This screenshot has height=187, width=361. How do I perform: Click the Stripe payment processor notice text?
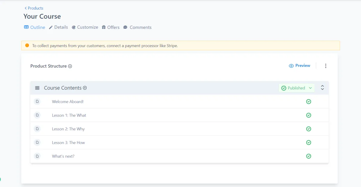105,46
